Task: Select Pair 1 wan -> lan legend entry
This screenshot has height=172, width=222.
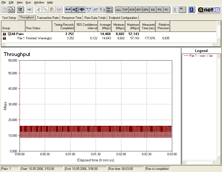Action: click(201, 56)
